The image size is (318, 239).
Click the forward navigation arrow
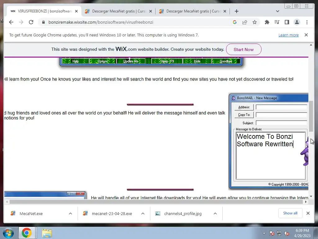21,22
